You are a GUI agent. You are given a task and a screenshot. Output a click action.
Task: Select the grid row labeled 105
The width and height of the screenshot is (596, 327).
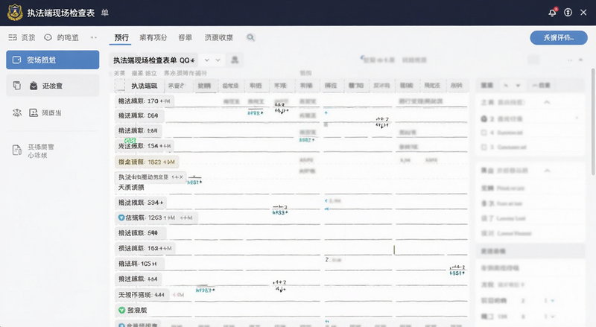coord(139,264)
